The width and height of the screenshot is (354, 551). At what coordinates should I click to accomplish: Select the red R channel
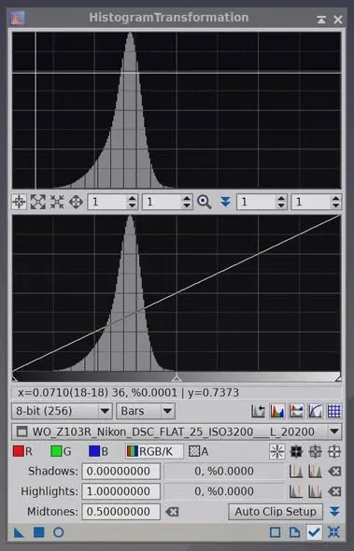coord(22,452)
